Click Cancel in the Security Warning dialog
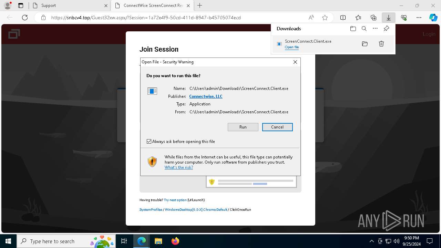 click(277, 127)
